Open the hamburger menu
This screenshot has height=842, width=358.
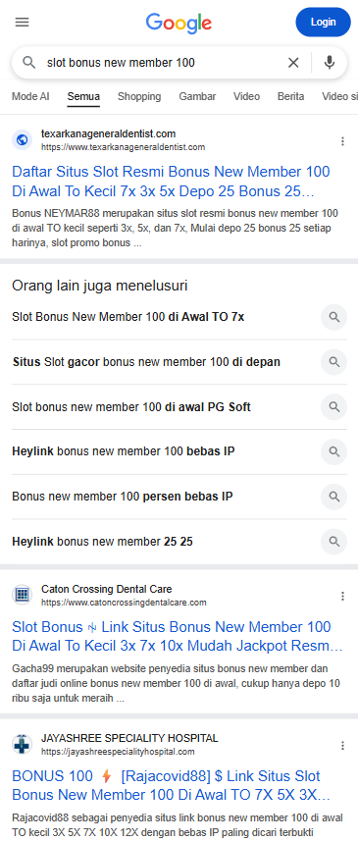[x=22, y=22]
